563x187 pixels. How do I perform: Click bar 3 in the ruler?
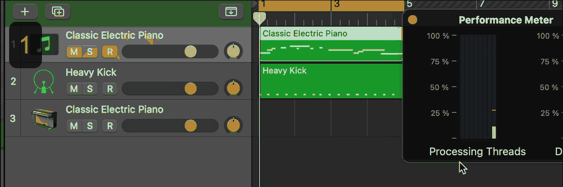coord(337,5)
